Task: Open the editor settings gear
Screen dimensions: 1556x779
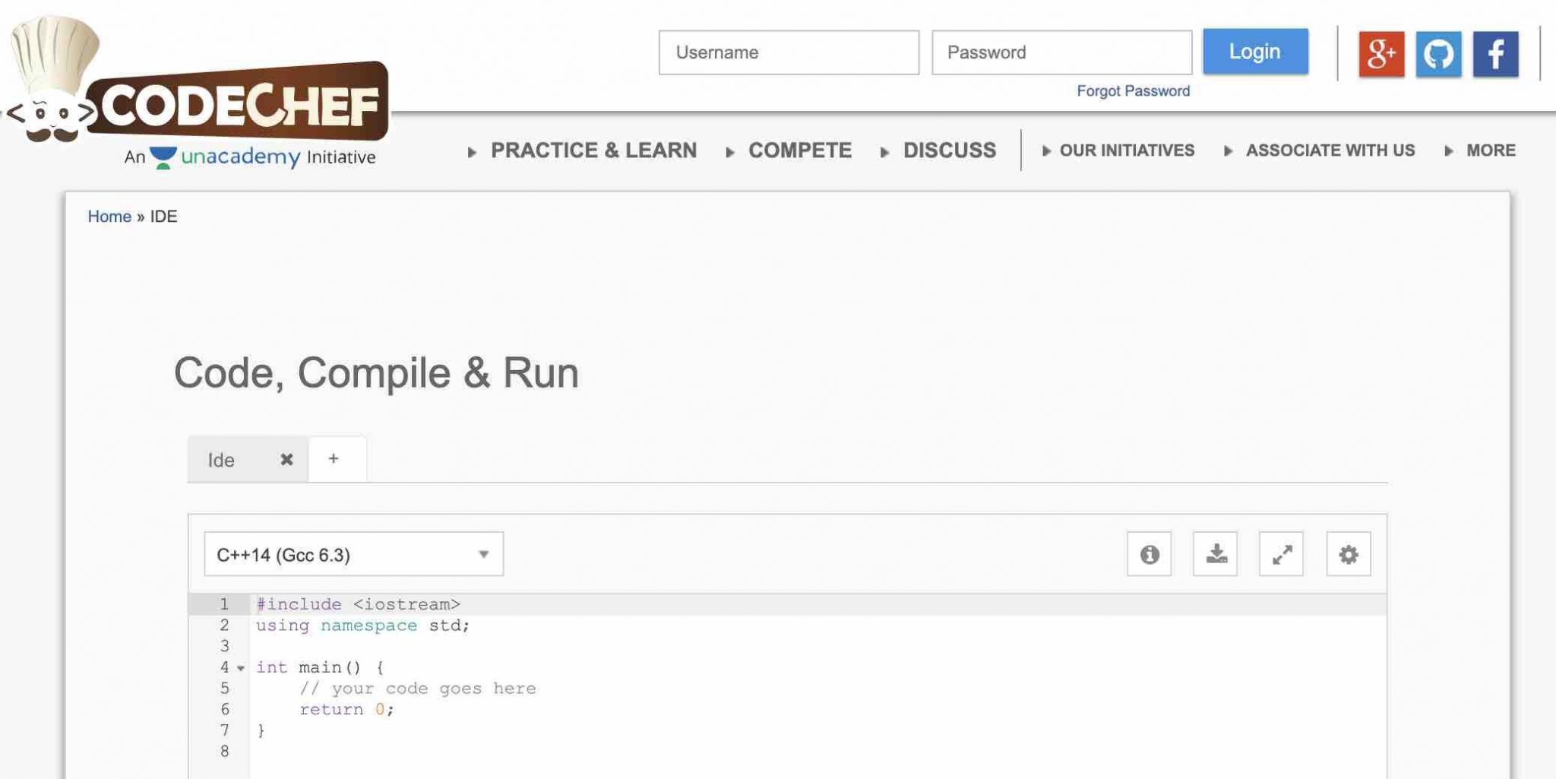Action: [1349, 554]
